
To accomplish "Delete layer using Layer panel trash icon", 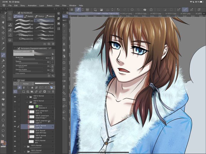I will click(53, 91).
